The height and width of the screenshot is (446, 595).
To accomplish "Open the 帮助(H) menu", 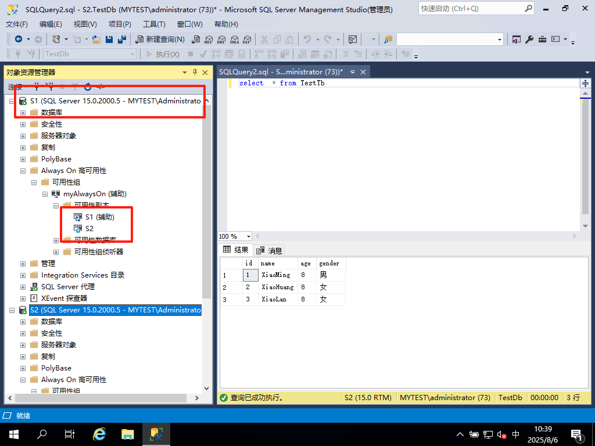I will point(226,24).
